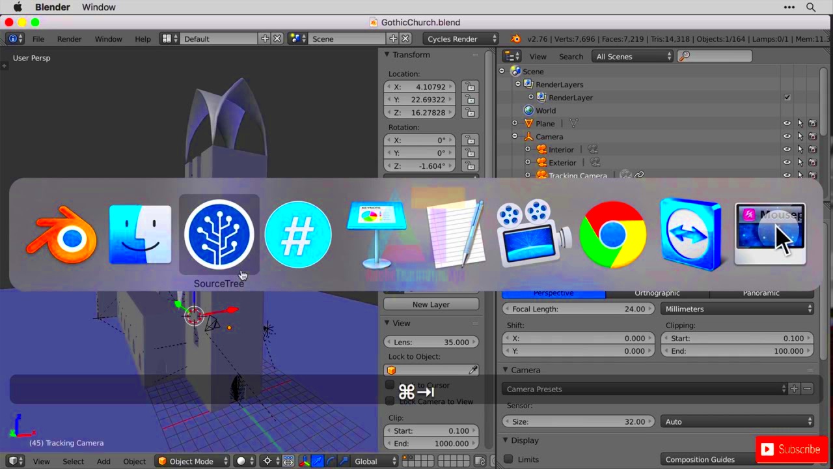Select TeamViewer icon in app switcher
Screen dimensions: 833x469
tap(691, 234)
